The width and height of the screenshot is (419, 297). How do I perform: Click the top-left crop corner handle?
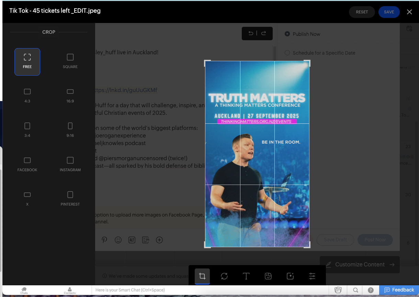click(207, 63)
